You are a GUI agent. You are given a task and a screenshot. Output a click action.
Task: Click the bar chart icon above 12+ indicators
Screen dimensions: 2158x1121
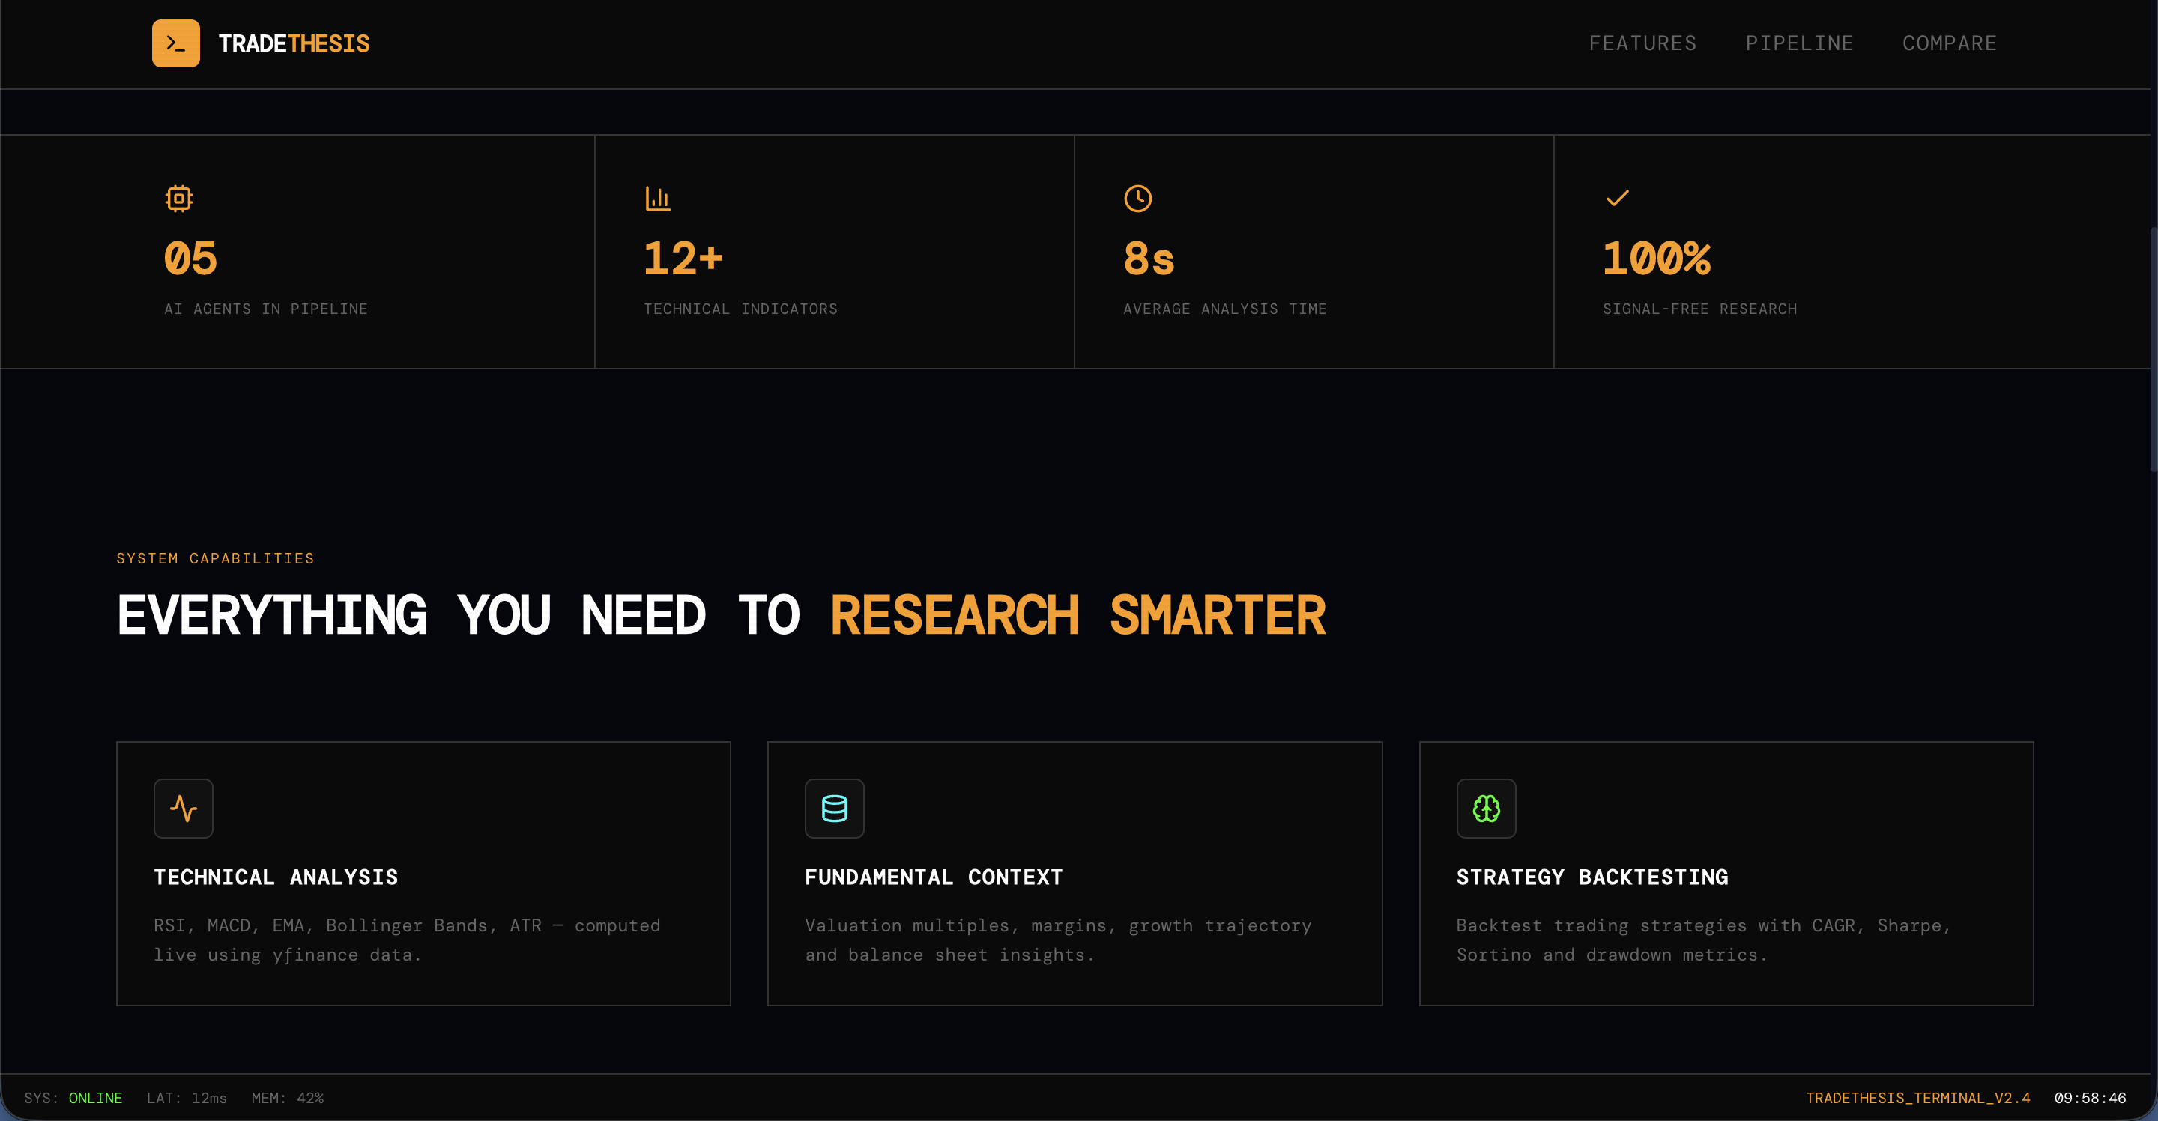click(658, 198)
